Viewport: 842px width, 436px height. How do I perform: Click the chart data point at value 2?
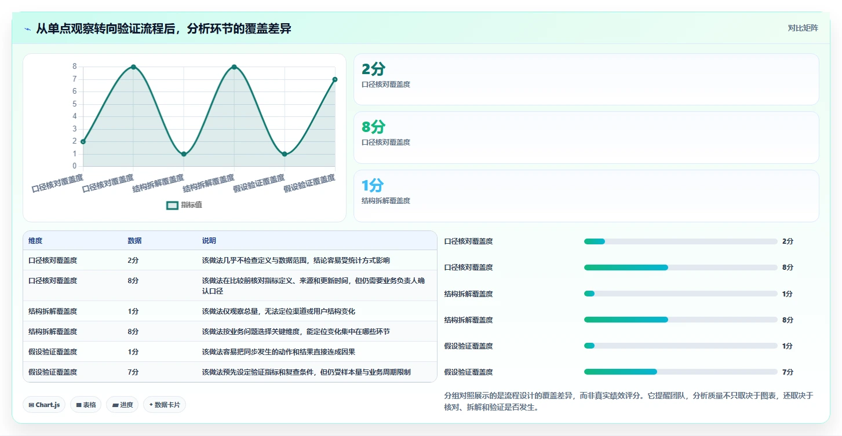pyautogui.click(x=83, y=141)
